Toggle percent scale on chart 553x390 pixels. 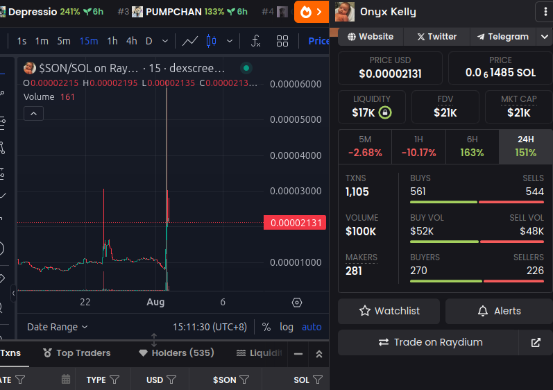(266, 327)
